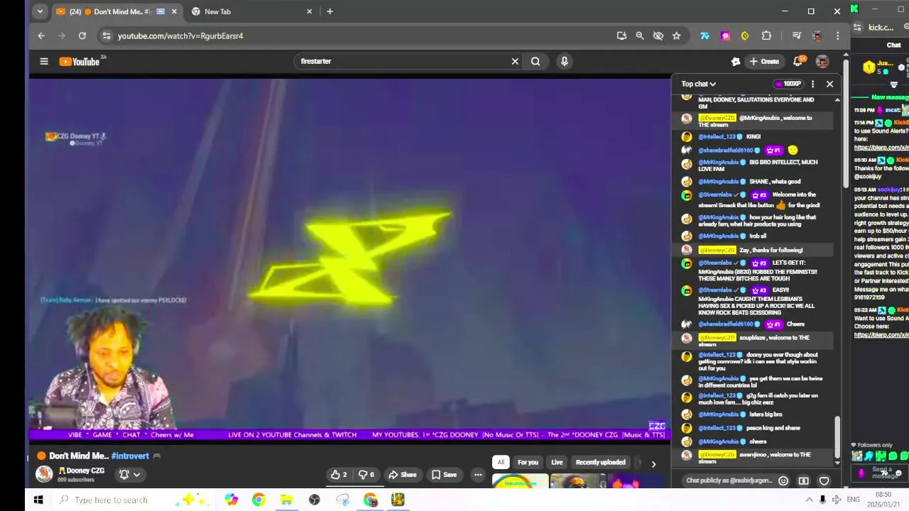This screenshot has height=511, width=909.
Task: Share the video
Action: (x=403, y=475)
